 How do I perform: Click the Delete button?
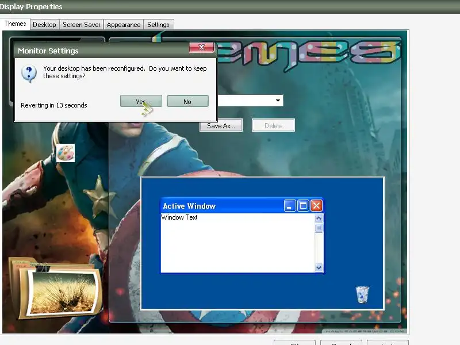(x=274, y=125)
